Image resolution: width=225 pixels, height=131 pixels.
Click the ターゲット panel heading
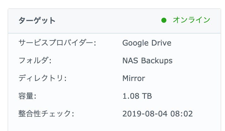[37, 21]
